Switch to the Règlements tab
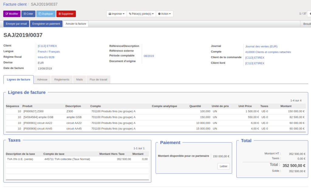The width and height of the screenshot is (311, 194). [62, 80]
